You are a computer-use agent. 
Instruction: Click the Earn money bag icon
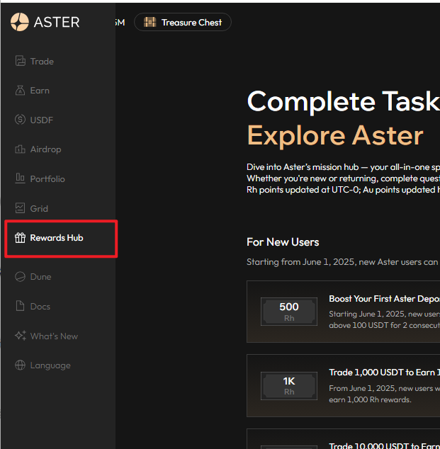(x=20, y=90)
